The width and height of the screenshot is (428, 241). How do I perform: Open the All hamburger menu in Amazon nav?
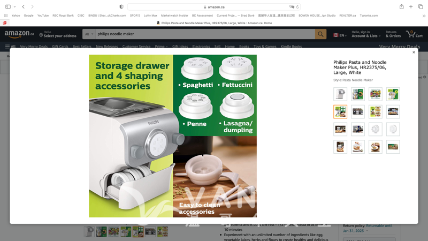(10, 46)
